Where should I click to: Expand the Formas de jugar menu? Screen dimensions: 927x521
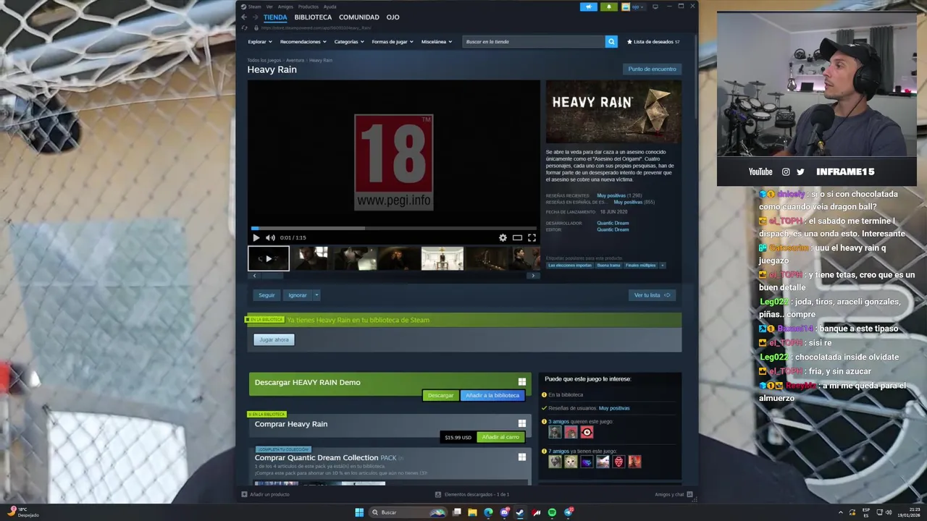393,41
